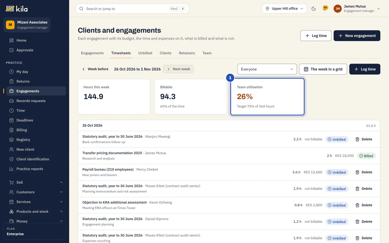Open James Mutua account menu

pos(357,9)
